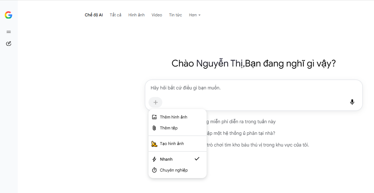
Task: Click suggestion about miễn phí diễn ra trong tuần này
Action: point(241,122)
